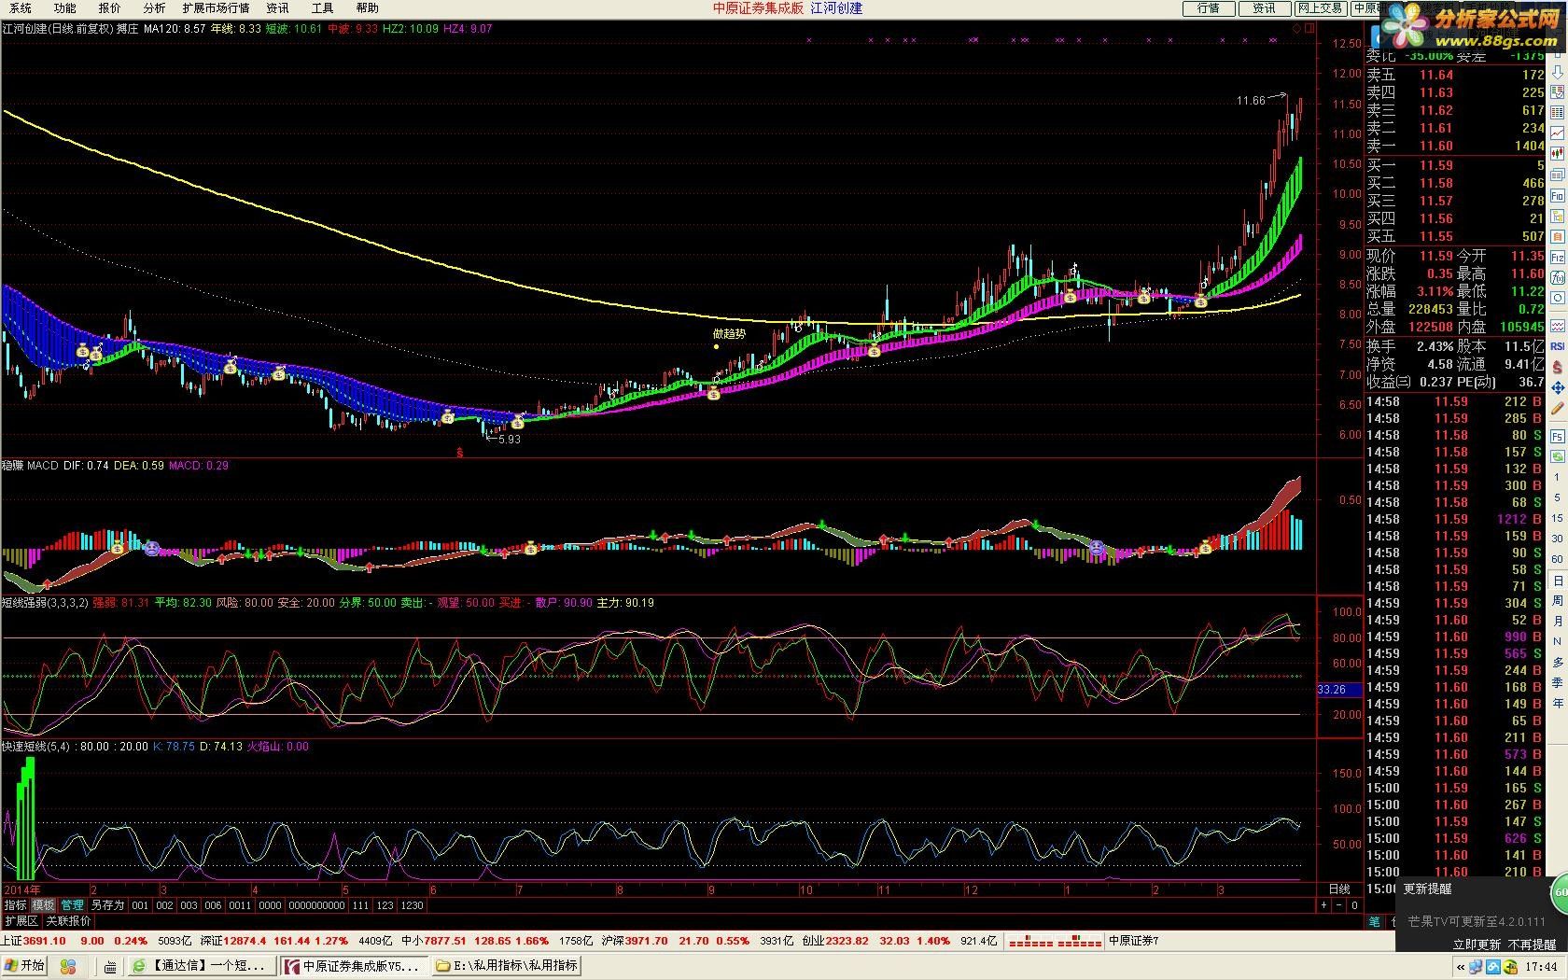Screen dimensions: 1568x980
Task: Expand hidden system tray icons arrow
Action: pos(1461,967)
